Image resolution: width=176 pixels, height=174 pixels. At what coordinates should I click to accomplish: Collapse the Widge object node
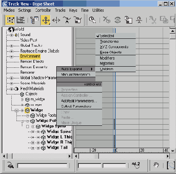[x=16, y=111]
